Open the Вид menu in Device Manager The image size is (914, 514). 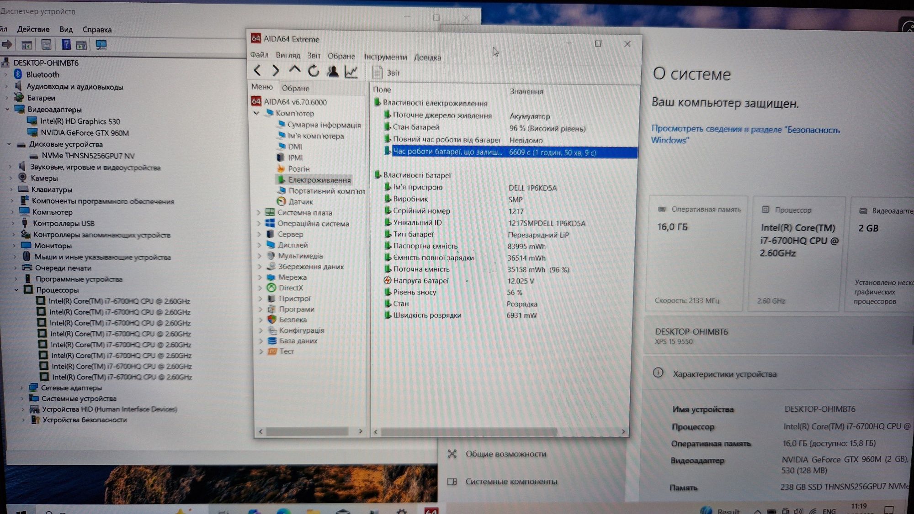[66, 29]
